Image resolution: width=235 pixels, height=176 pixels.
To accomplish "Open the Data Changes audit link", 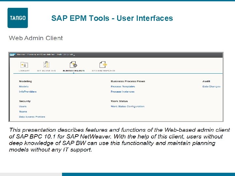I will [x=211, y=86].
